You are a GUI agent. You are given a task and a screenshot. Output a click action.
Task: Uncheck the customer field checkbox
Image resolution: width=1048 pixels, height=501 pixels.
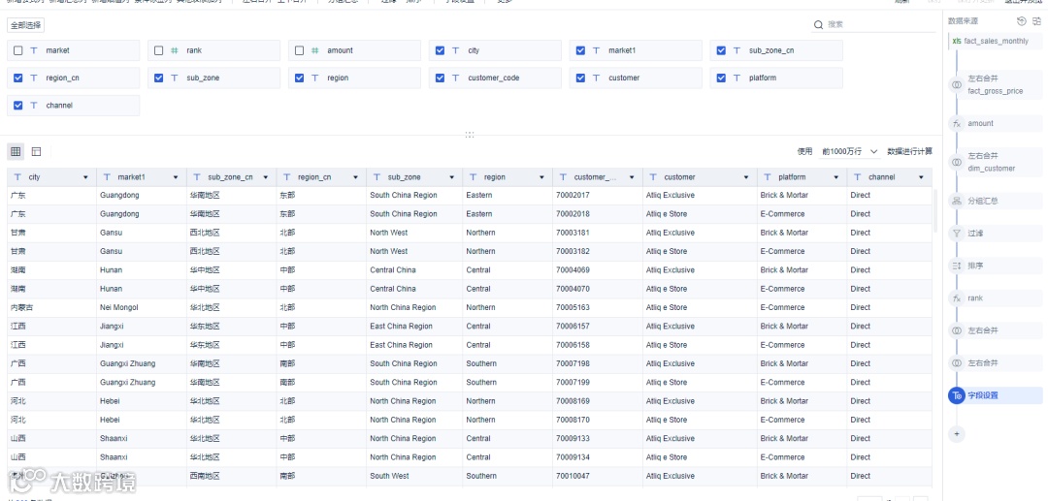tap(580, 78)
